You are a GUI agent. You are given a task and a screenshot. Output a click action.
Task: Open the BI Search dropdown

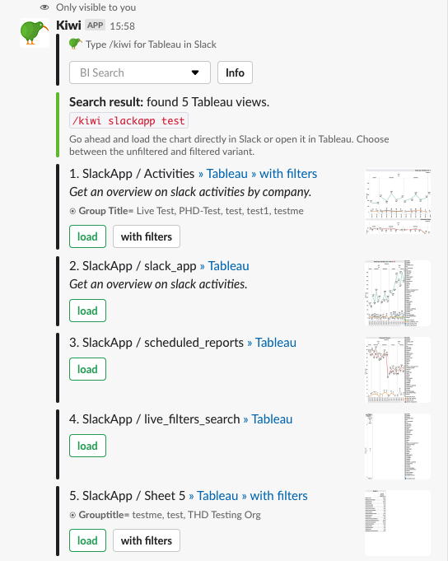click(x=140, y=72)
